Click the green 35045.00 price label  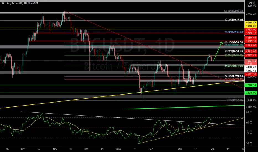coord(251,93)
